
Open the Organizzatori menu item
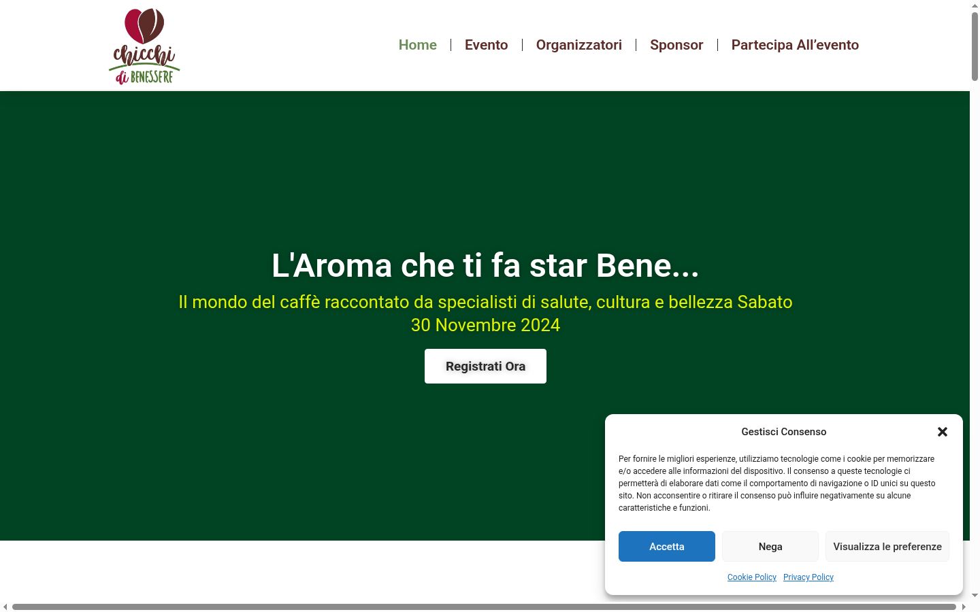(x=579, y=45)
